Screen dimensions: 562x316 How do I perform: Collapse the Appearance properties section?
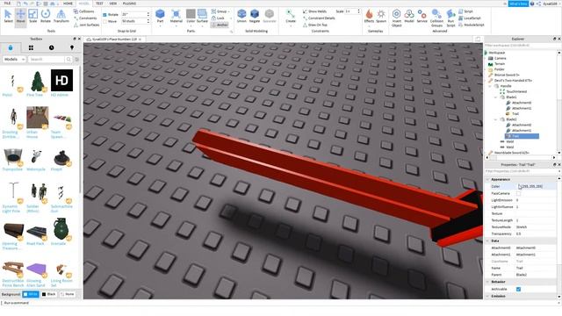tap(487, 179)
